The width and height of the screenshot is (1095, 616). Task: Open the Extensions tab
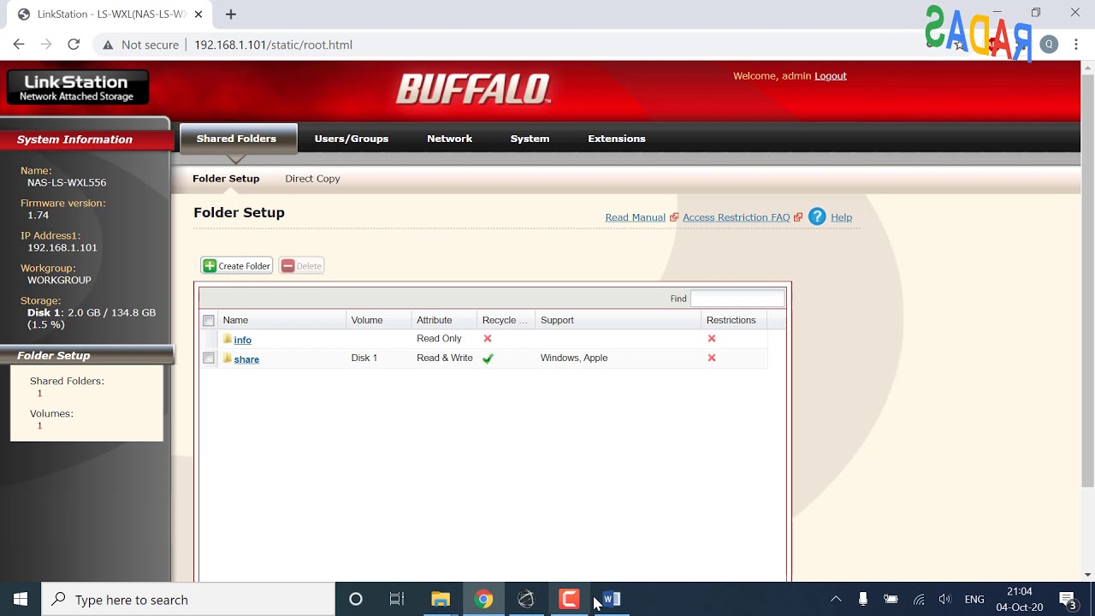[617, 139]
